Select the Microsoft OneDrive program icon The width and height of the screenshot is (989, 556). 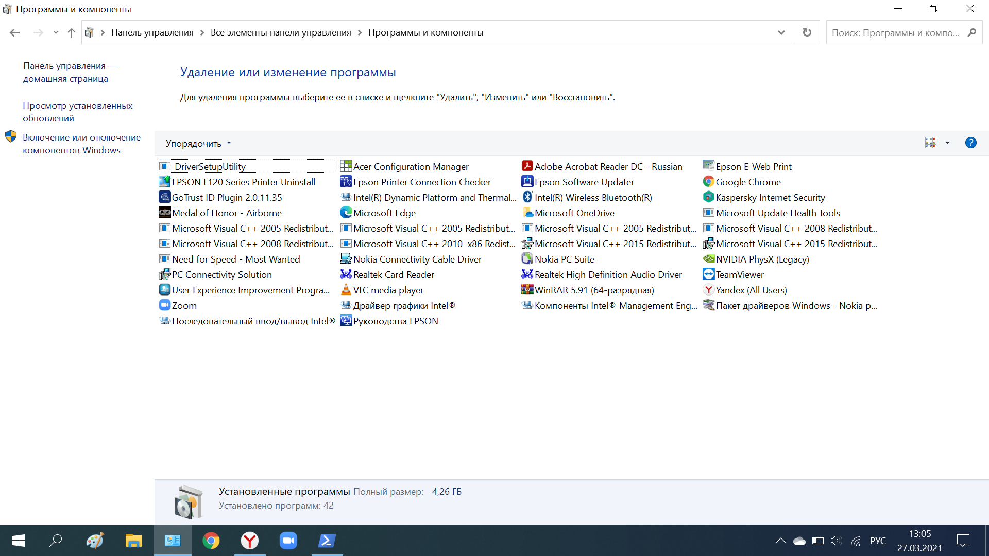click(x=527, y=213)
